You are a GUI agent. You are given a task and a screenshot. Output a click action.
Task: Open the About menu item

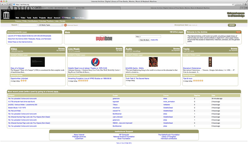tap(50, 18)
